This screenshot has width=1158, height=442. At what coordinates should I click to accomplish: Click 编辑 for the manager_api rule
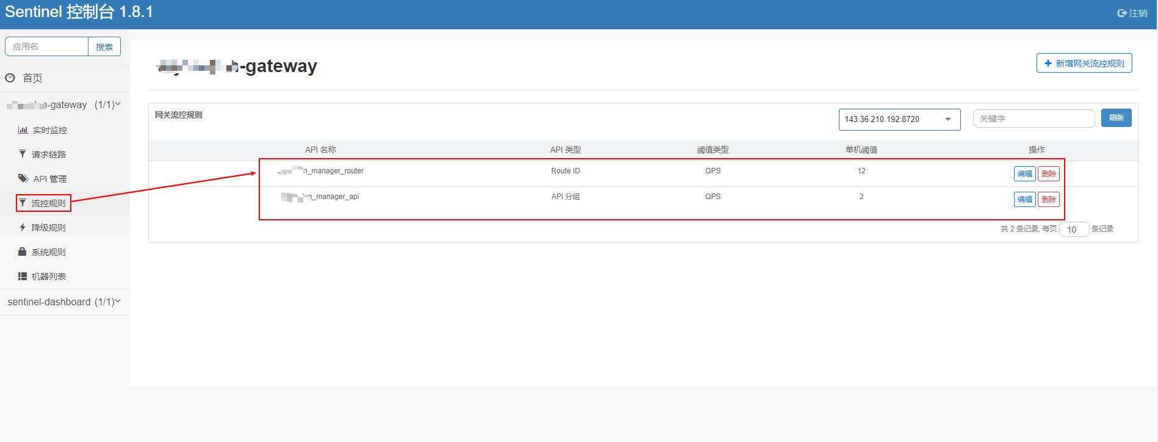(1024, 199)
